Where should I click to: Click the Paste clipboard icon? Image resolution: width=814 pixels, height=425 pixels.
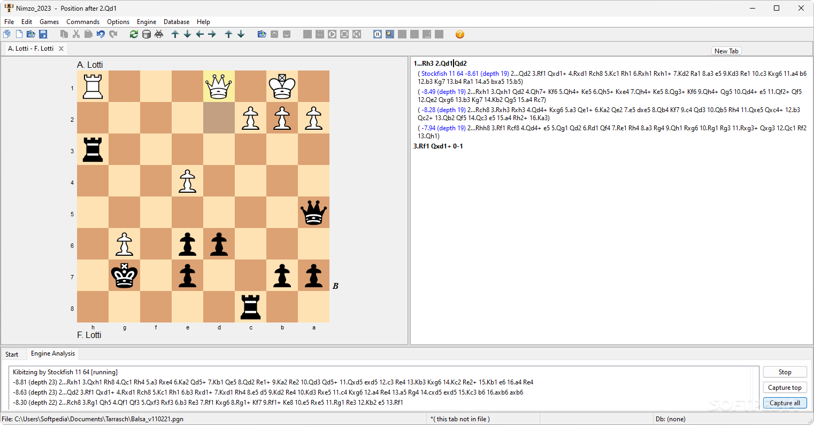click(88, 34)
